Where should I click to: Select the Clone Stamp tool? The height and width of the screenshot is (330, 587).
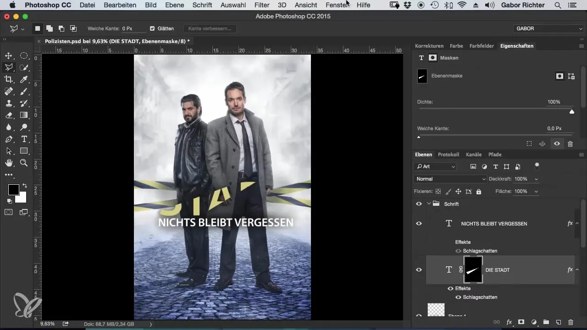(x=9, y=103)
